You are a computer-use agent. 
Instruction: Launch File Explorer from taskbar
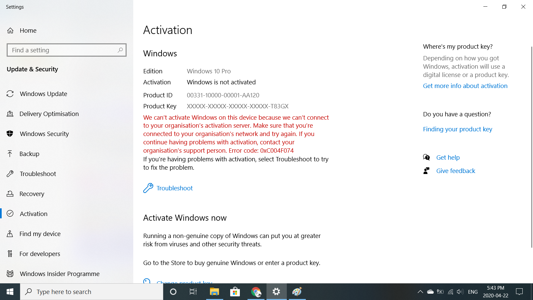pos(214,292)
